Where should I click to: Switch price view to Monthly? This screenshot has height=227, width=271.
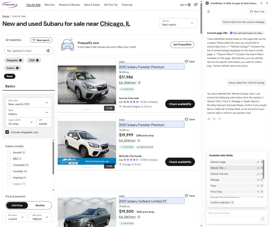coord(40,205)
